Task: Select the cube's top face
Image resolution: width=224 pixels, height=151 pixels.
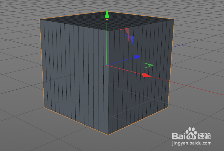Action: [x=107, y=21]
